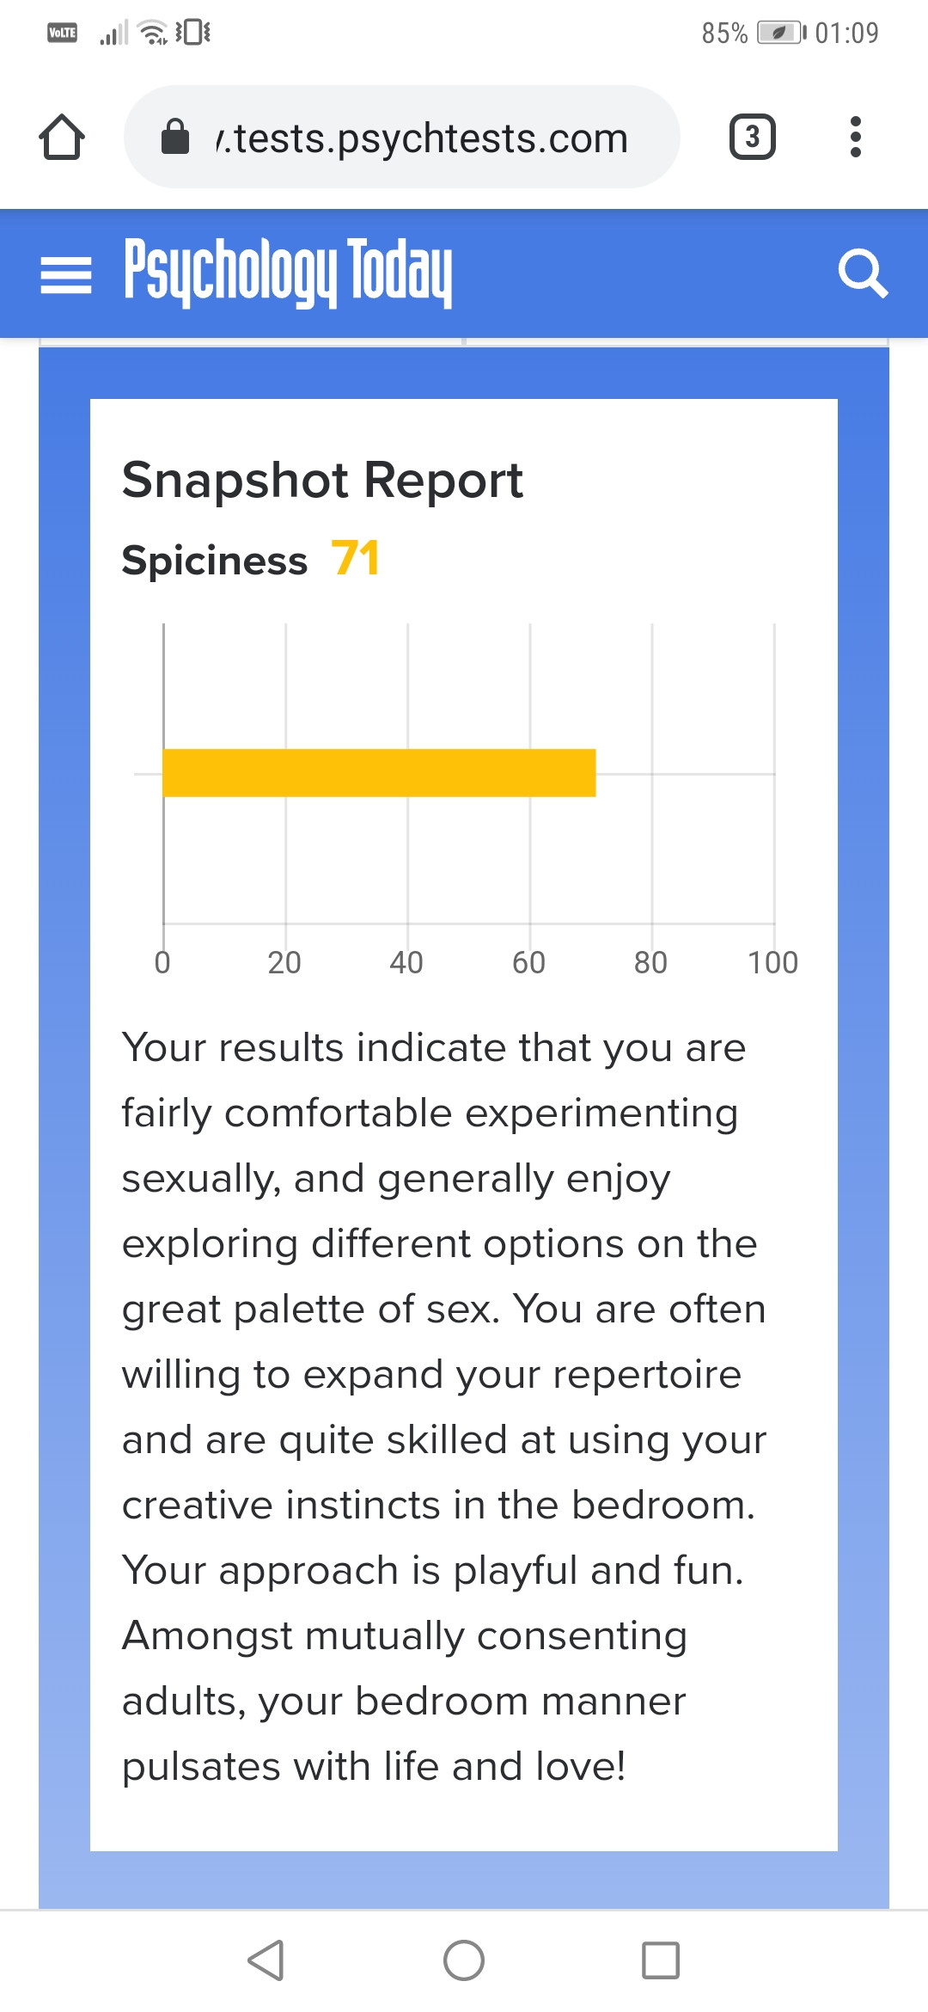The width and height of the screenshot is (928, 2012).
Task: Tap the Wi-Fi signal status icon
Action: (x=154, y=33)
